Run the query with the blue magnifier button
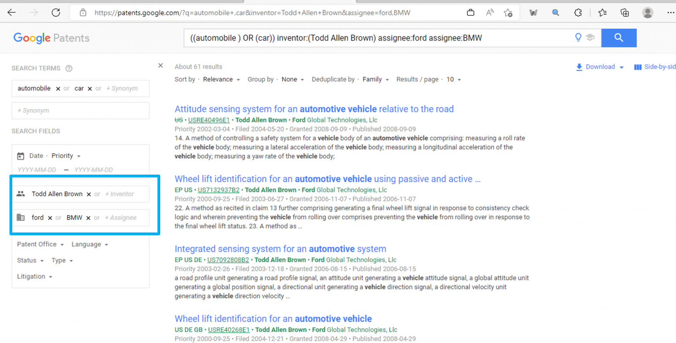Viewport: 676px width, 343px height. (619, 38)
